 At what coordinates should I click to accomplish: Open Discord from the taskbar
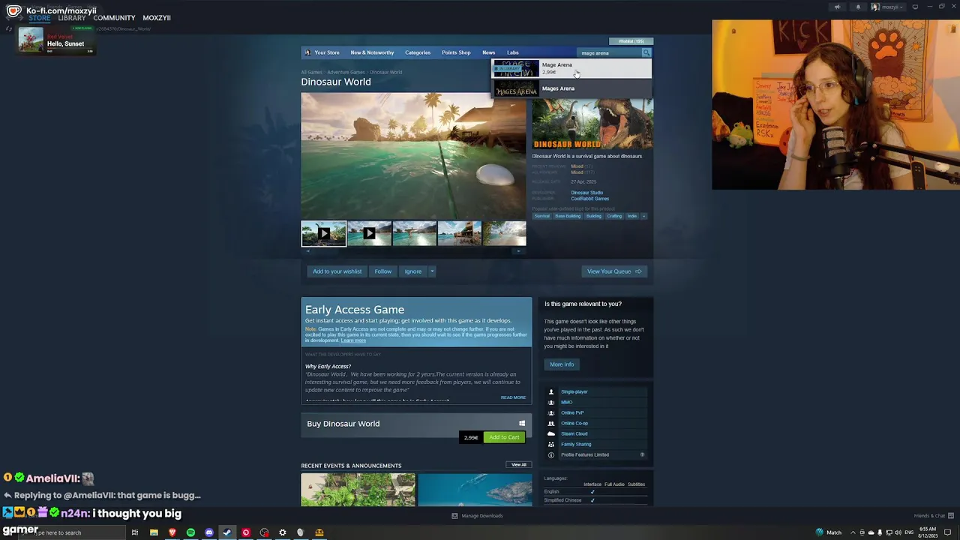point(209,532)
